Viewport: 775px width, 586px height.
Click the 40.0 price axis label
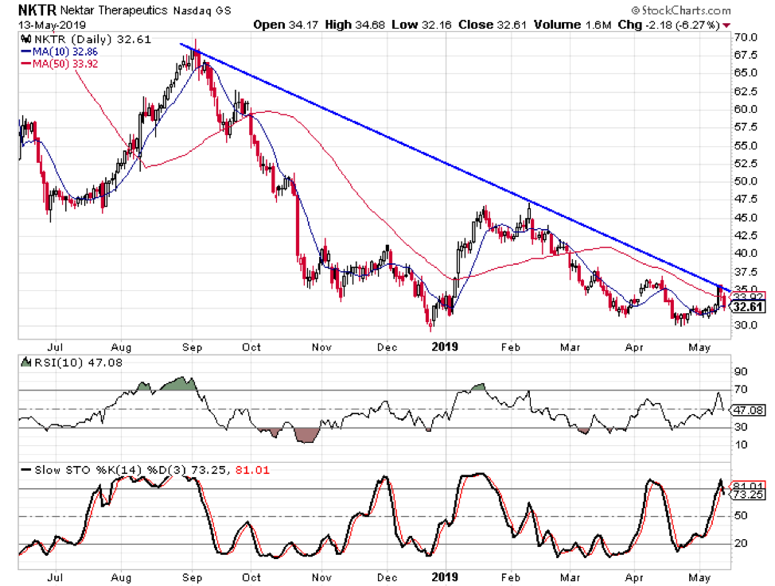coord(746,253)
